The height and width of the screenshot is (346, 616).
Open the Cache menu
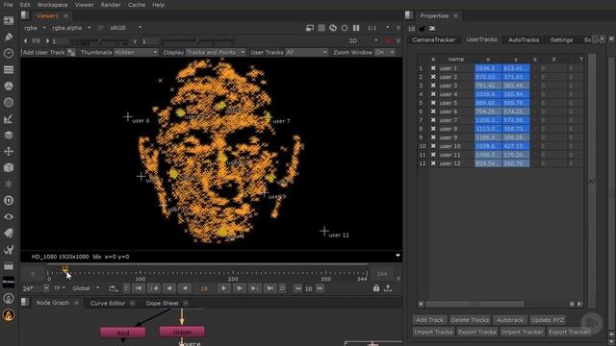137,5
